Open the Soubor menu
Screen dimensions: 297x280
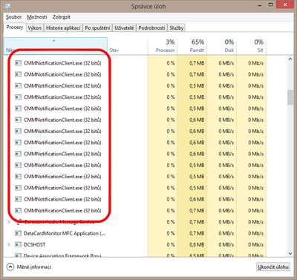click(13, 17)
